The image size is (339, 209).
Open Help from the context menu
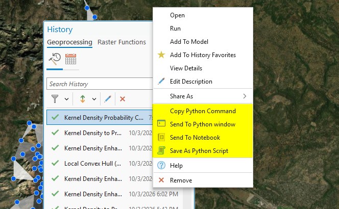click(203, 166)
